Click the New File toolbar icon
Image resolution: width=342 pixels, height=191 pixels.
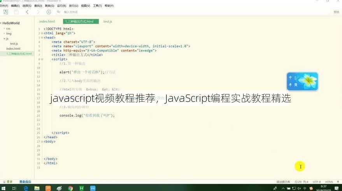5,12
